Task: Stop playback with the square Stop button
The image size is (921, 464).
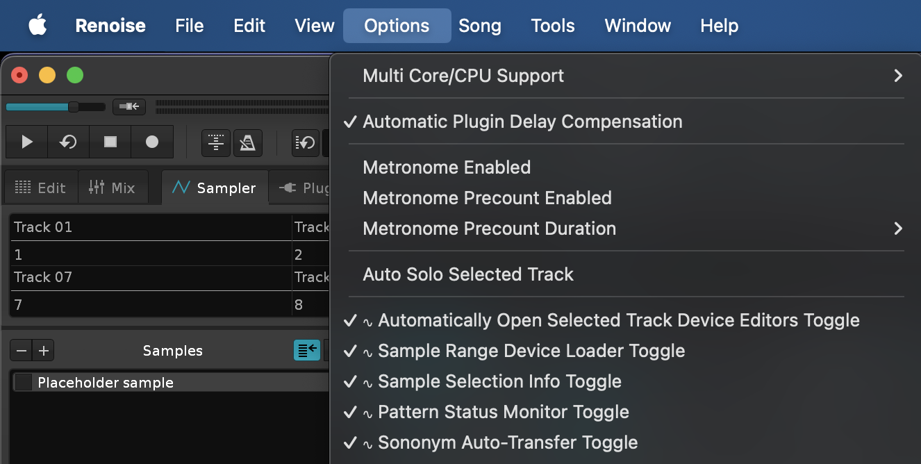Action: click(110, 142)
